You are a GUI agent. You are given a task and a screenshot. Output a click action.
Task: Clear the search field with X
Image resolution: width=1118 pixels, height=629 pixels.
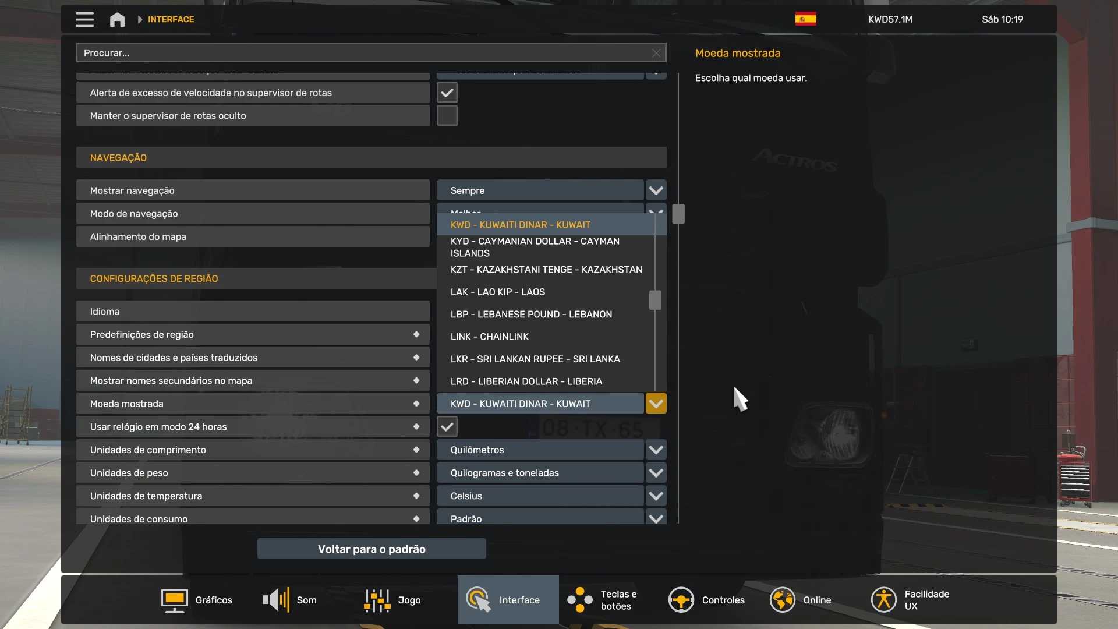click(x=656, y=53)
